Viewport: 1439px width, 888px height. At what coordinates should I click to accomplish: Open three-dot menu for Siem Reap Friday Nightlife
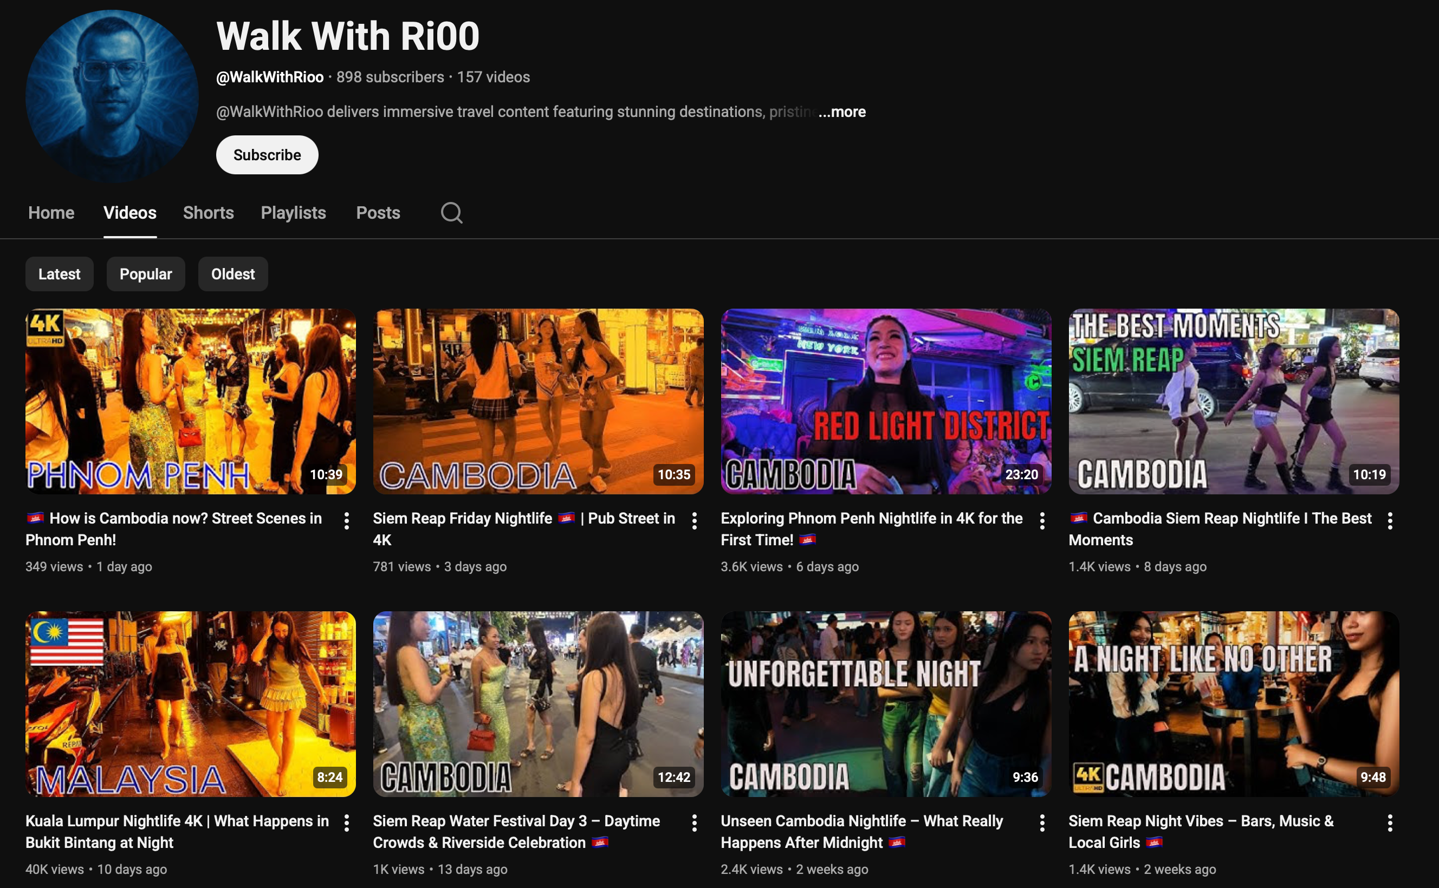click(x=695, y=520)
